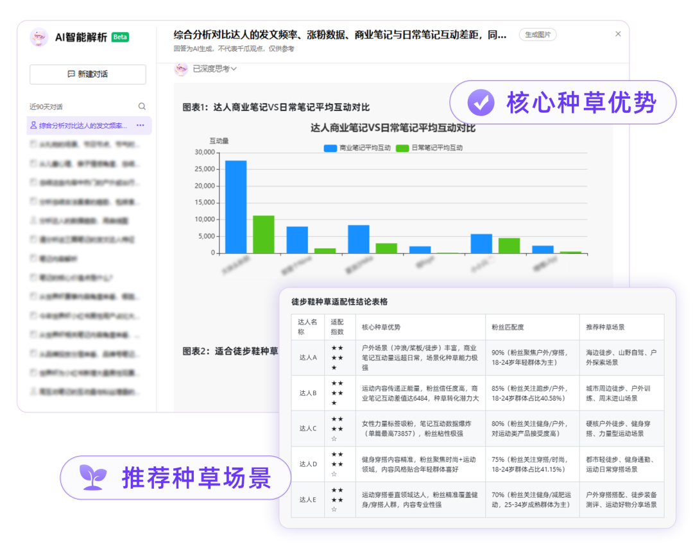Close the AI analysis panel
The height and width of the screenshot is (558, 693).
[x=618, y=34]
